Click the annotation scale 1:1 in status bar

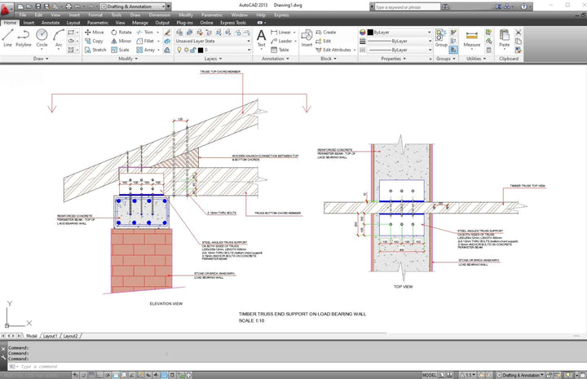pyautogui.click(x=467, y=375)
